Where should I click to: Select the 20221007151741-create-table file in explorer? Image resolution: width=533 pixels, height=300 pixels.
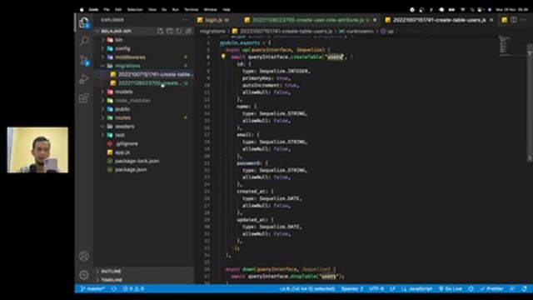point(144,74)
